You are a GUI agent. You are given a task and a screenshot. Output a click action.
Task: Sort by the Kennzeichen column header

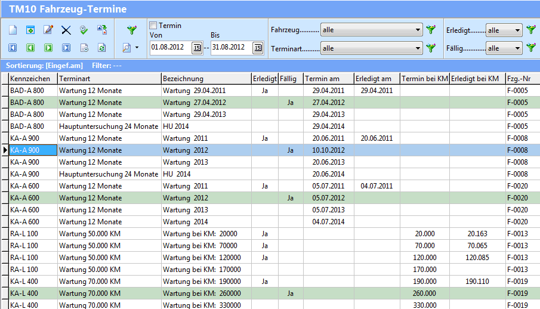click(33, 79)
